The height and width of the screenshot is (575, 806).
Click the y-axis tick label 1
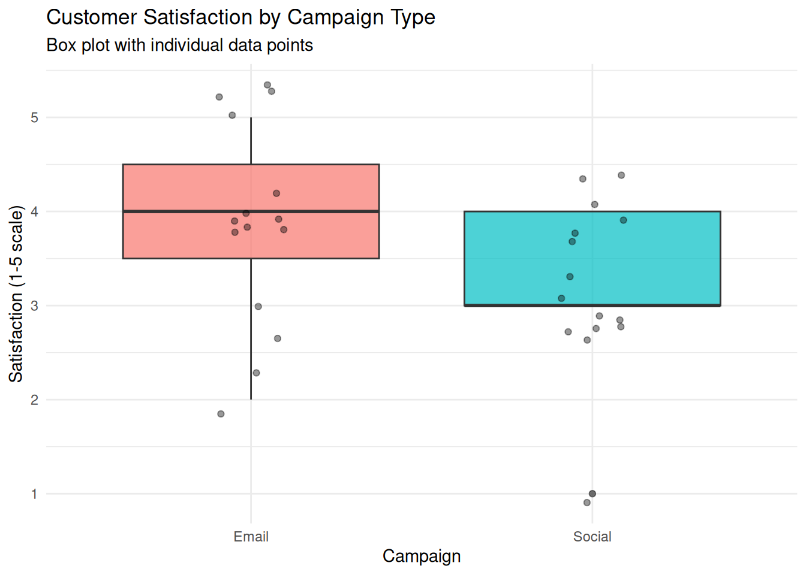point(34,494)
